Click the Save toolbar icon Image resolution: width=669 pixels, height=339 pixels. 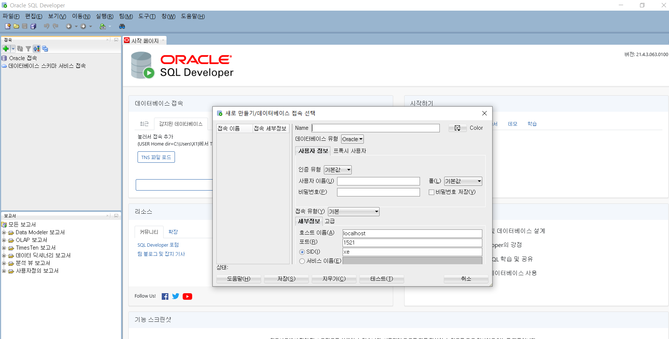(x=25, y=26)
